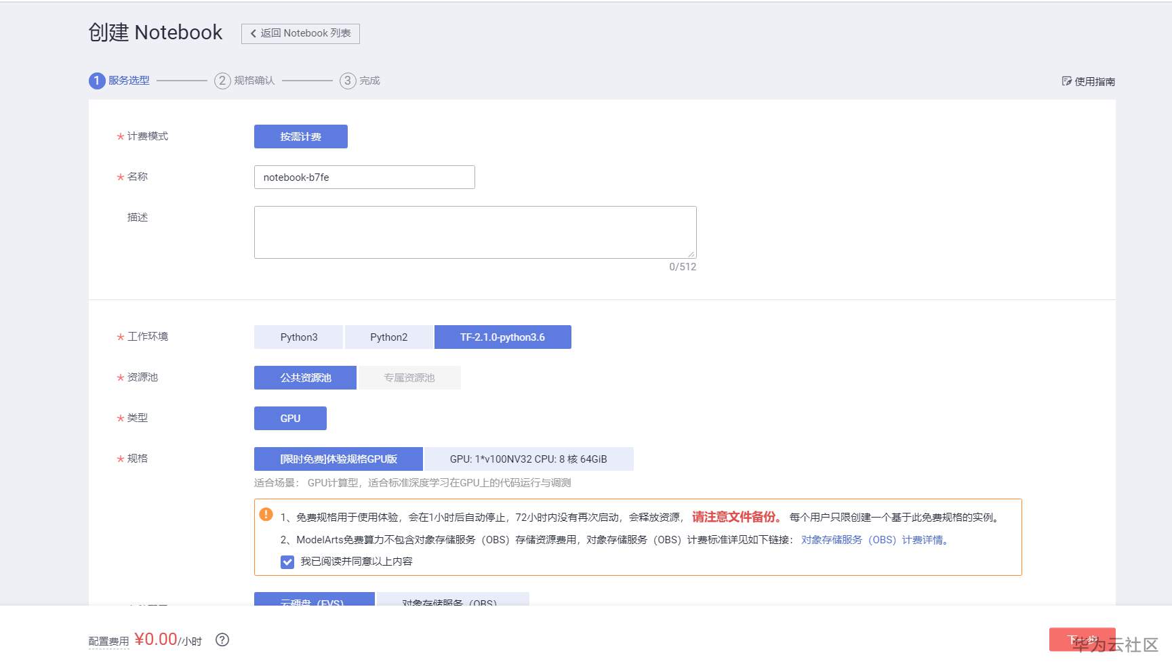Click the ¥0.00 configuration fee value
The height and width of the screenshot is (672, 1172).
(156, 639)
